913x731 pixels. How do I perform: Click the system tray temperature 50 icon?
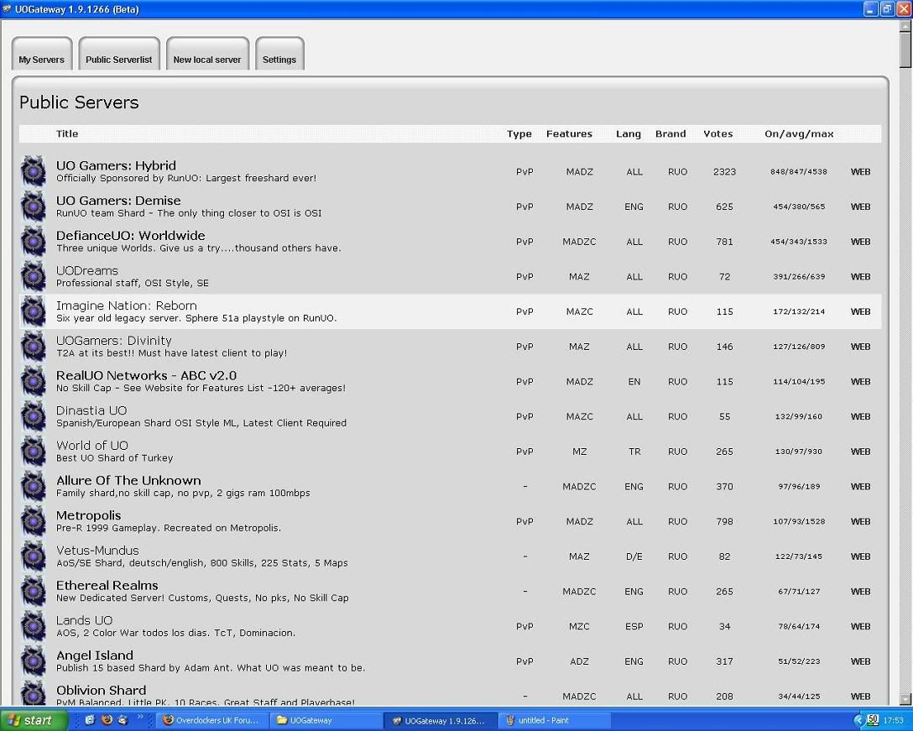(x=872, y=720)
